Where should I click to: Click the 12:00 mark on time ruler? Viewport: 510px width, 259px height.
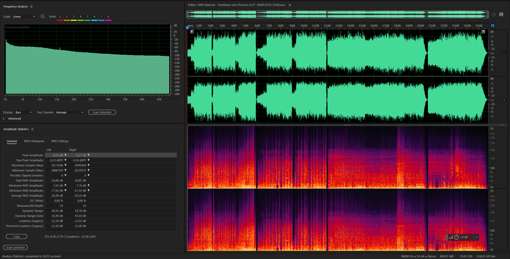pyautogui.click(x=327, y=26)
